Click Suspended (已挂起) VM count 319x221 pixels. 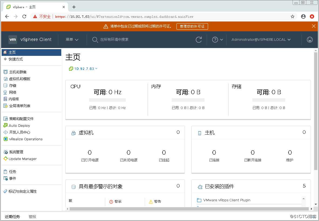pos(164,152)
